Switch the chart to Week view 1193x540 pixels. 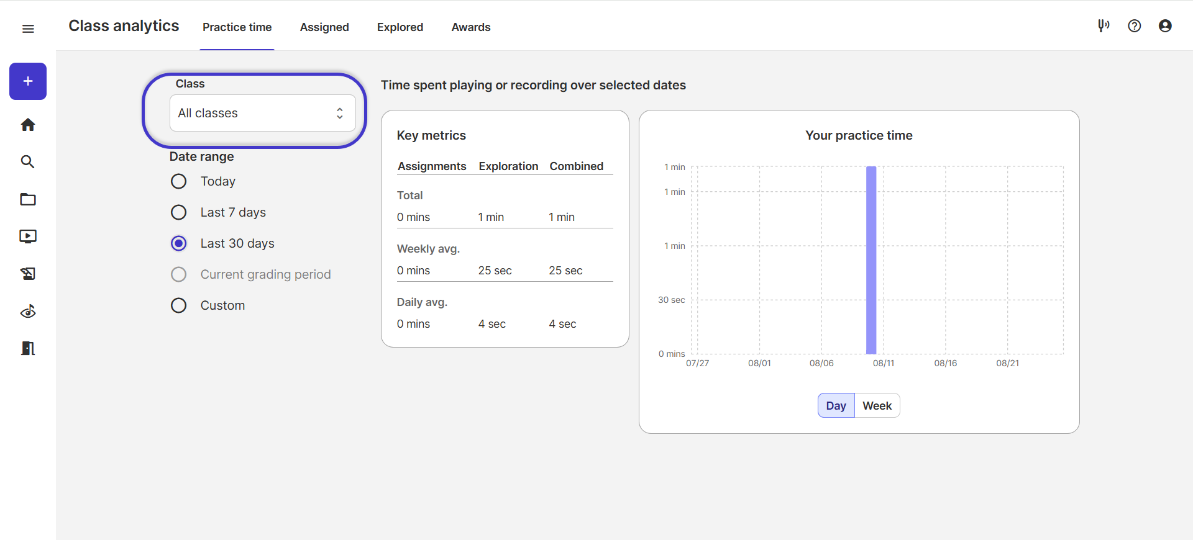[x=877, y=406]
